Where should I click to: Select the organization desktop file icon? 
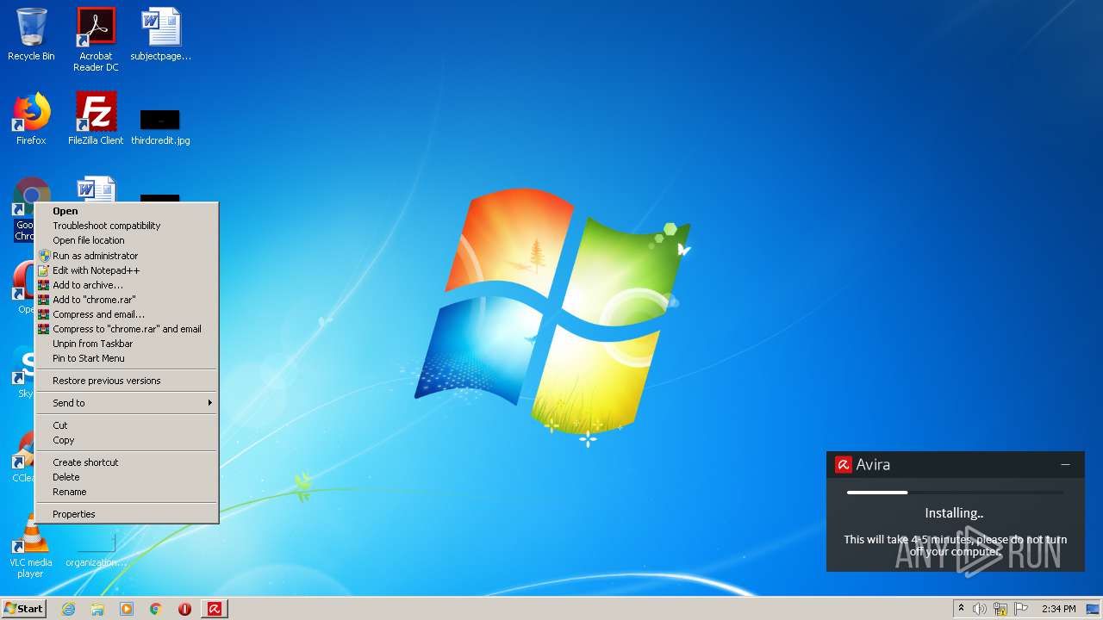point(96,549)
